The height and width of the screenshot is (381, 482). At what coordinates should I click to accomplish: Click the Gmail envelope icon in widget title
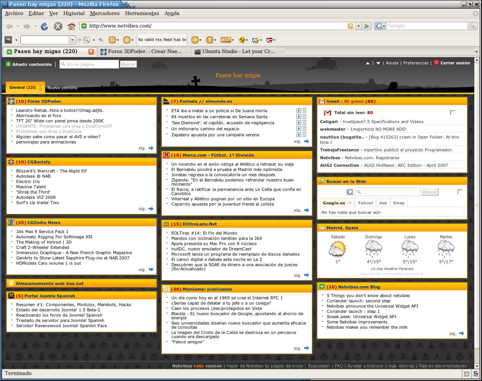tap(322, 101)
